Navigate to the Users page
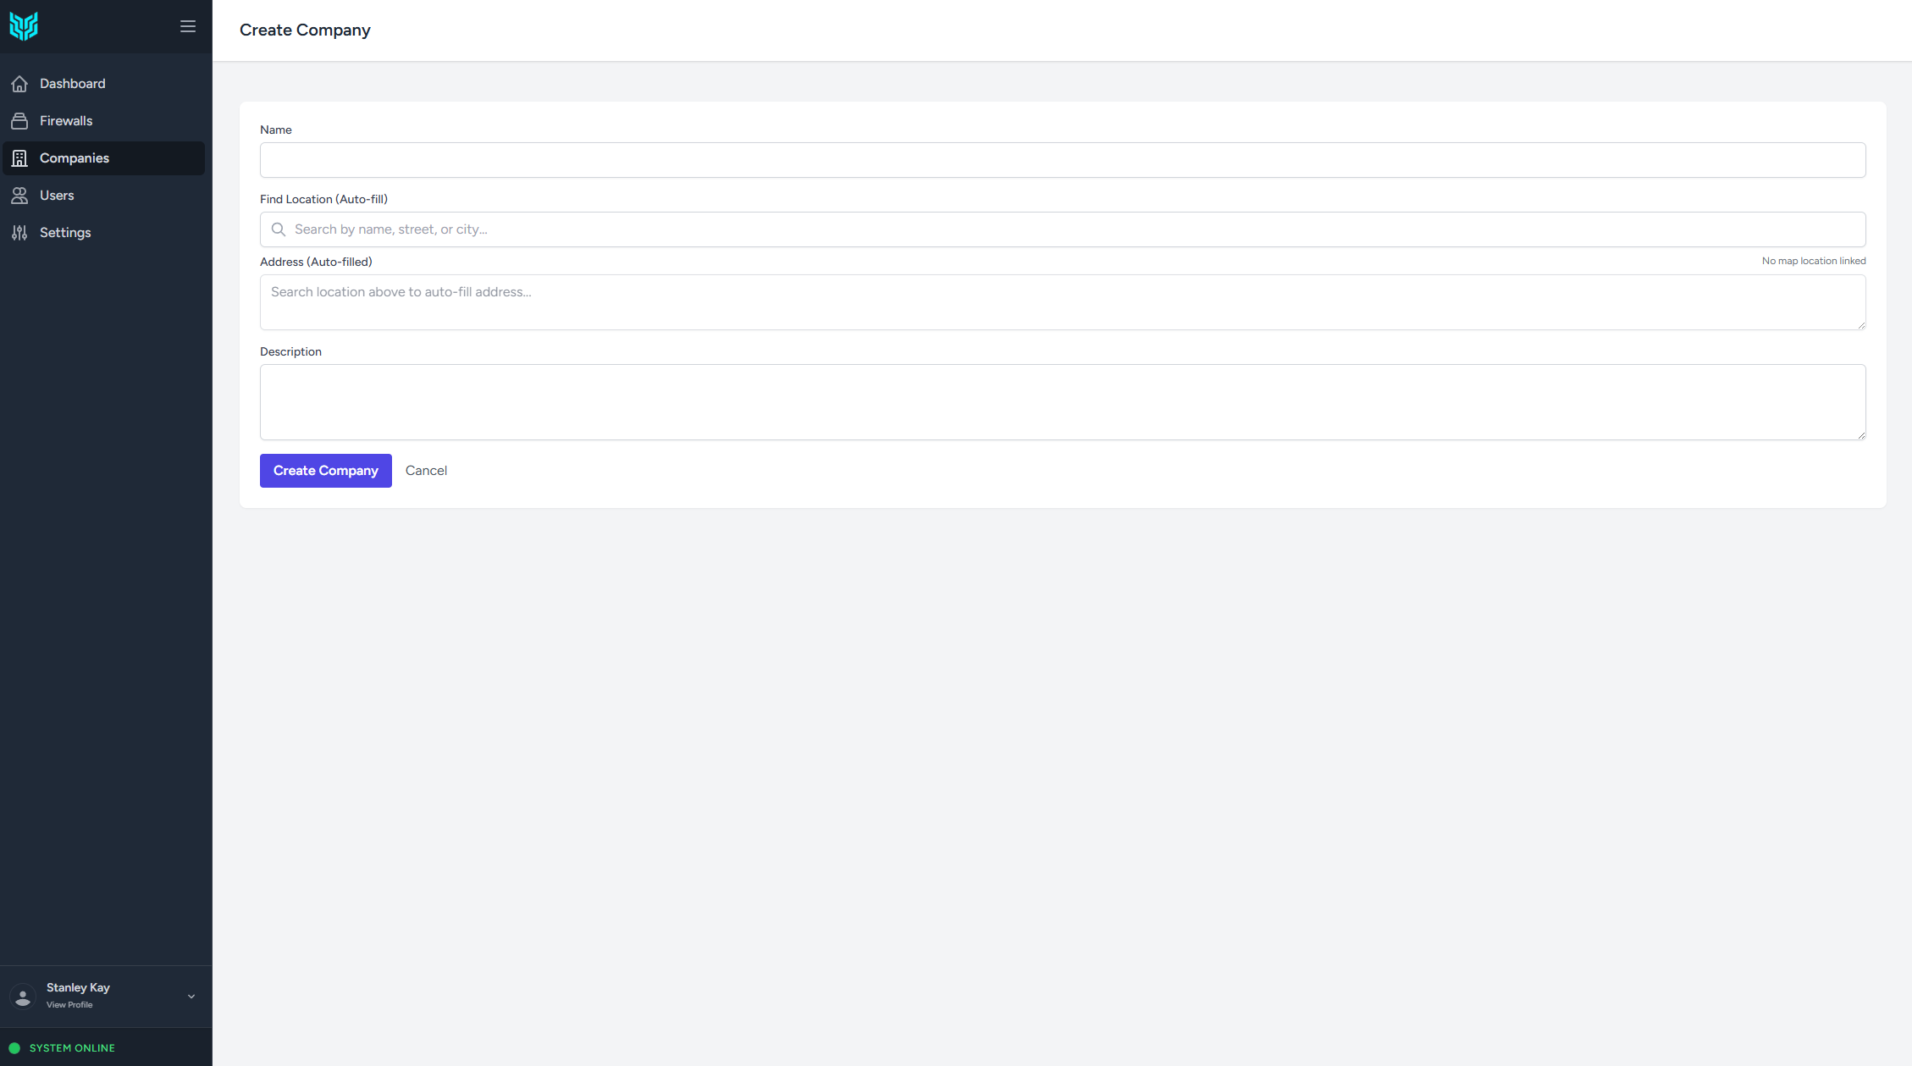 pos(103,196)
